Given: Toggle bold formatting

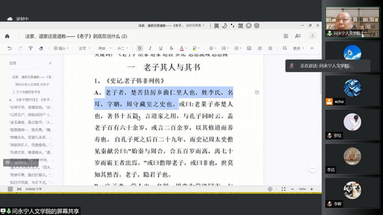Looking at the screenshot, I should click(x=139, y=48).
